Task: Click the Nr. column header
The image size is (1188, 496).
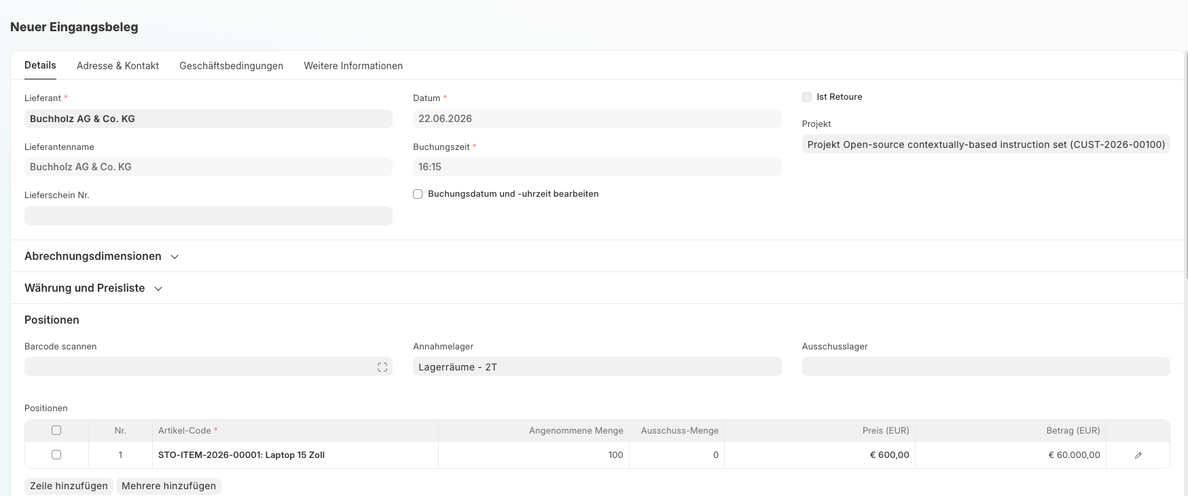Action: pos(120,431)
